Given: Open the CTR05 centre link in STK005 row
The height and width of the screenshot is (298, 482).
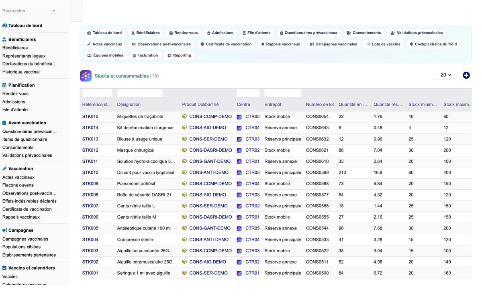Looking at the screenshot, I should pos(252,228).
